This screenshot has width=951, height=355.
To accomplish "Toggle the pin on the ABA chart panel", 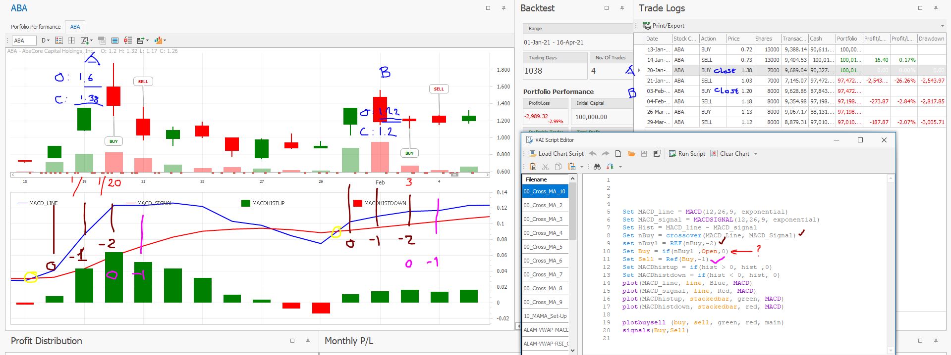I will click(x=503, y=8).
